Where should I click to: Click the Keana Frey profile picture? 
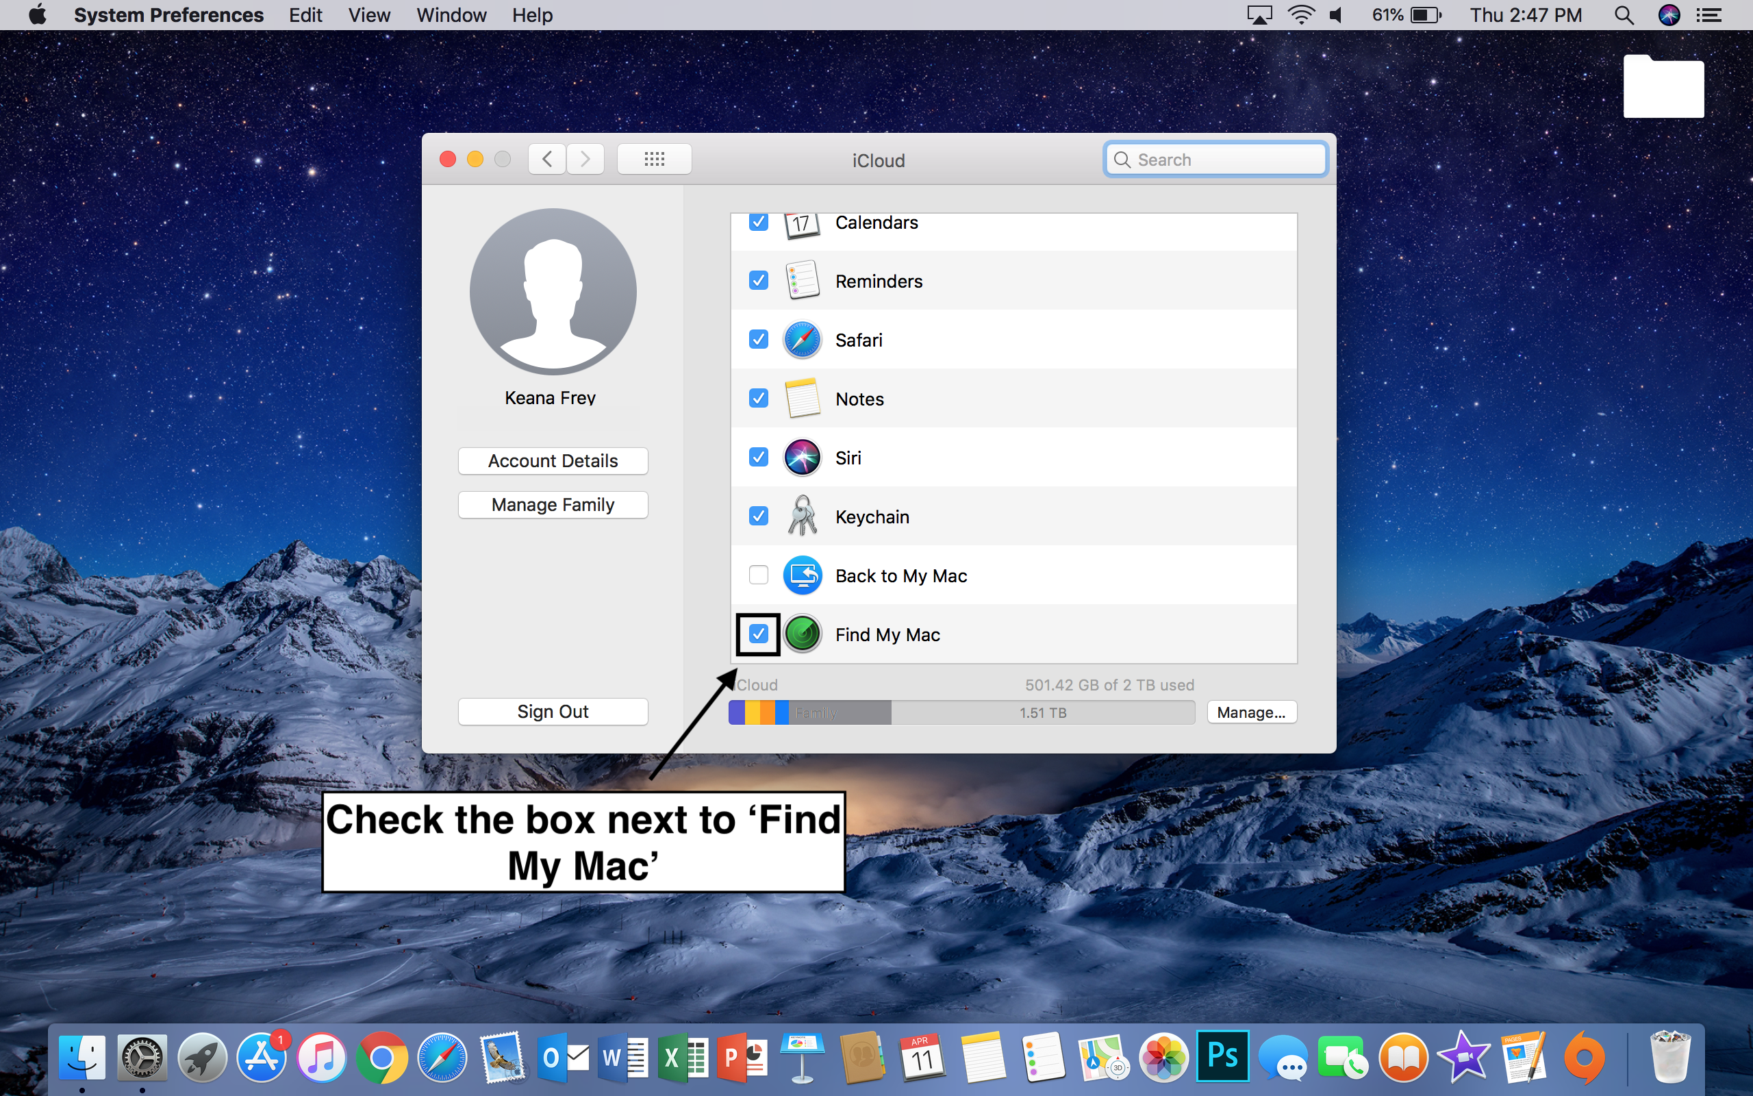pyautogui.click(x=553, y=291)
